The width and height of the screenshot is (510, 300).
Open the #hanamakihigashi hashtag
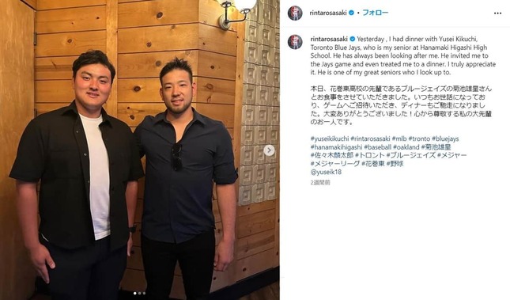point(336,147)
